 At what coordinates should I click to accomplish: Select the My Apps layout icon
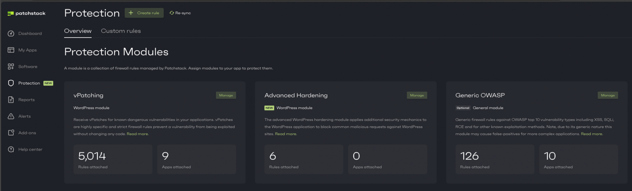point(11,50)
